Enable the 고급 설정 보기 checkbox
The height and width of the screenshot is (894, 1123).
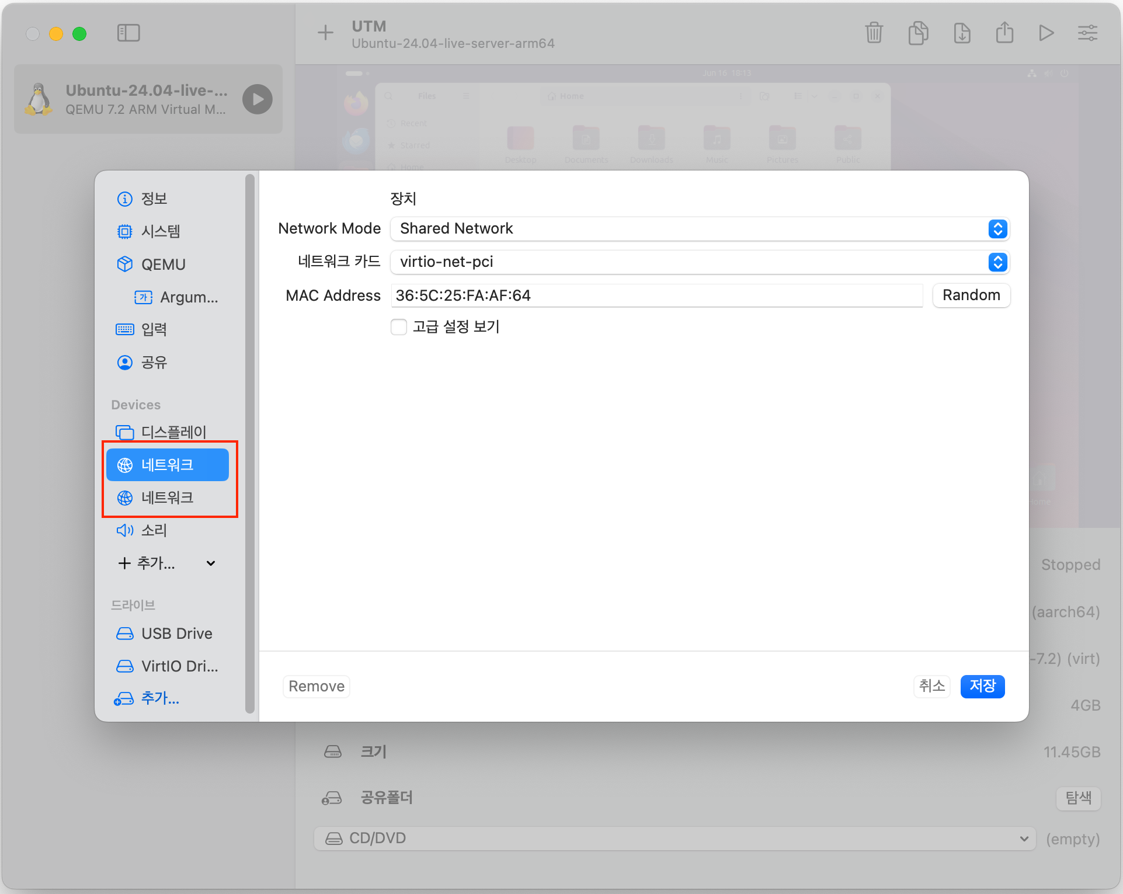[399, 327]
